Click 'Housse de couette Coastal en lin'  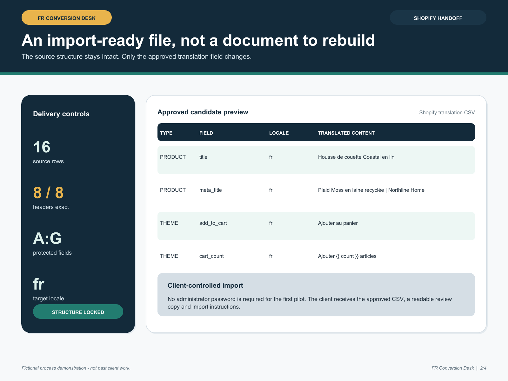click(356, 157)
